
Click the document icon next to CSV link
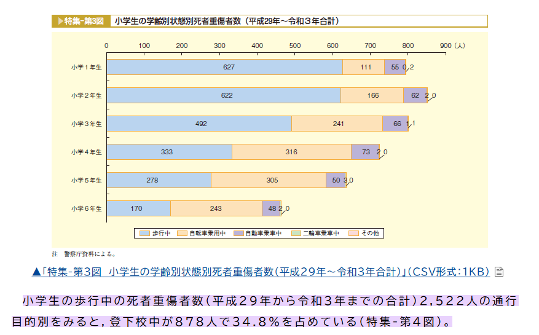(499, 272)
